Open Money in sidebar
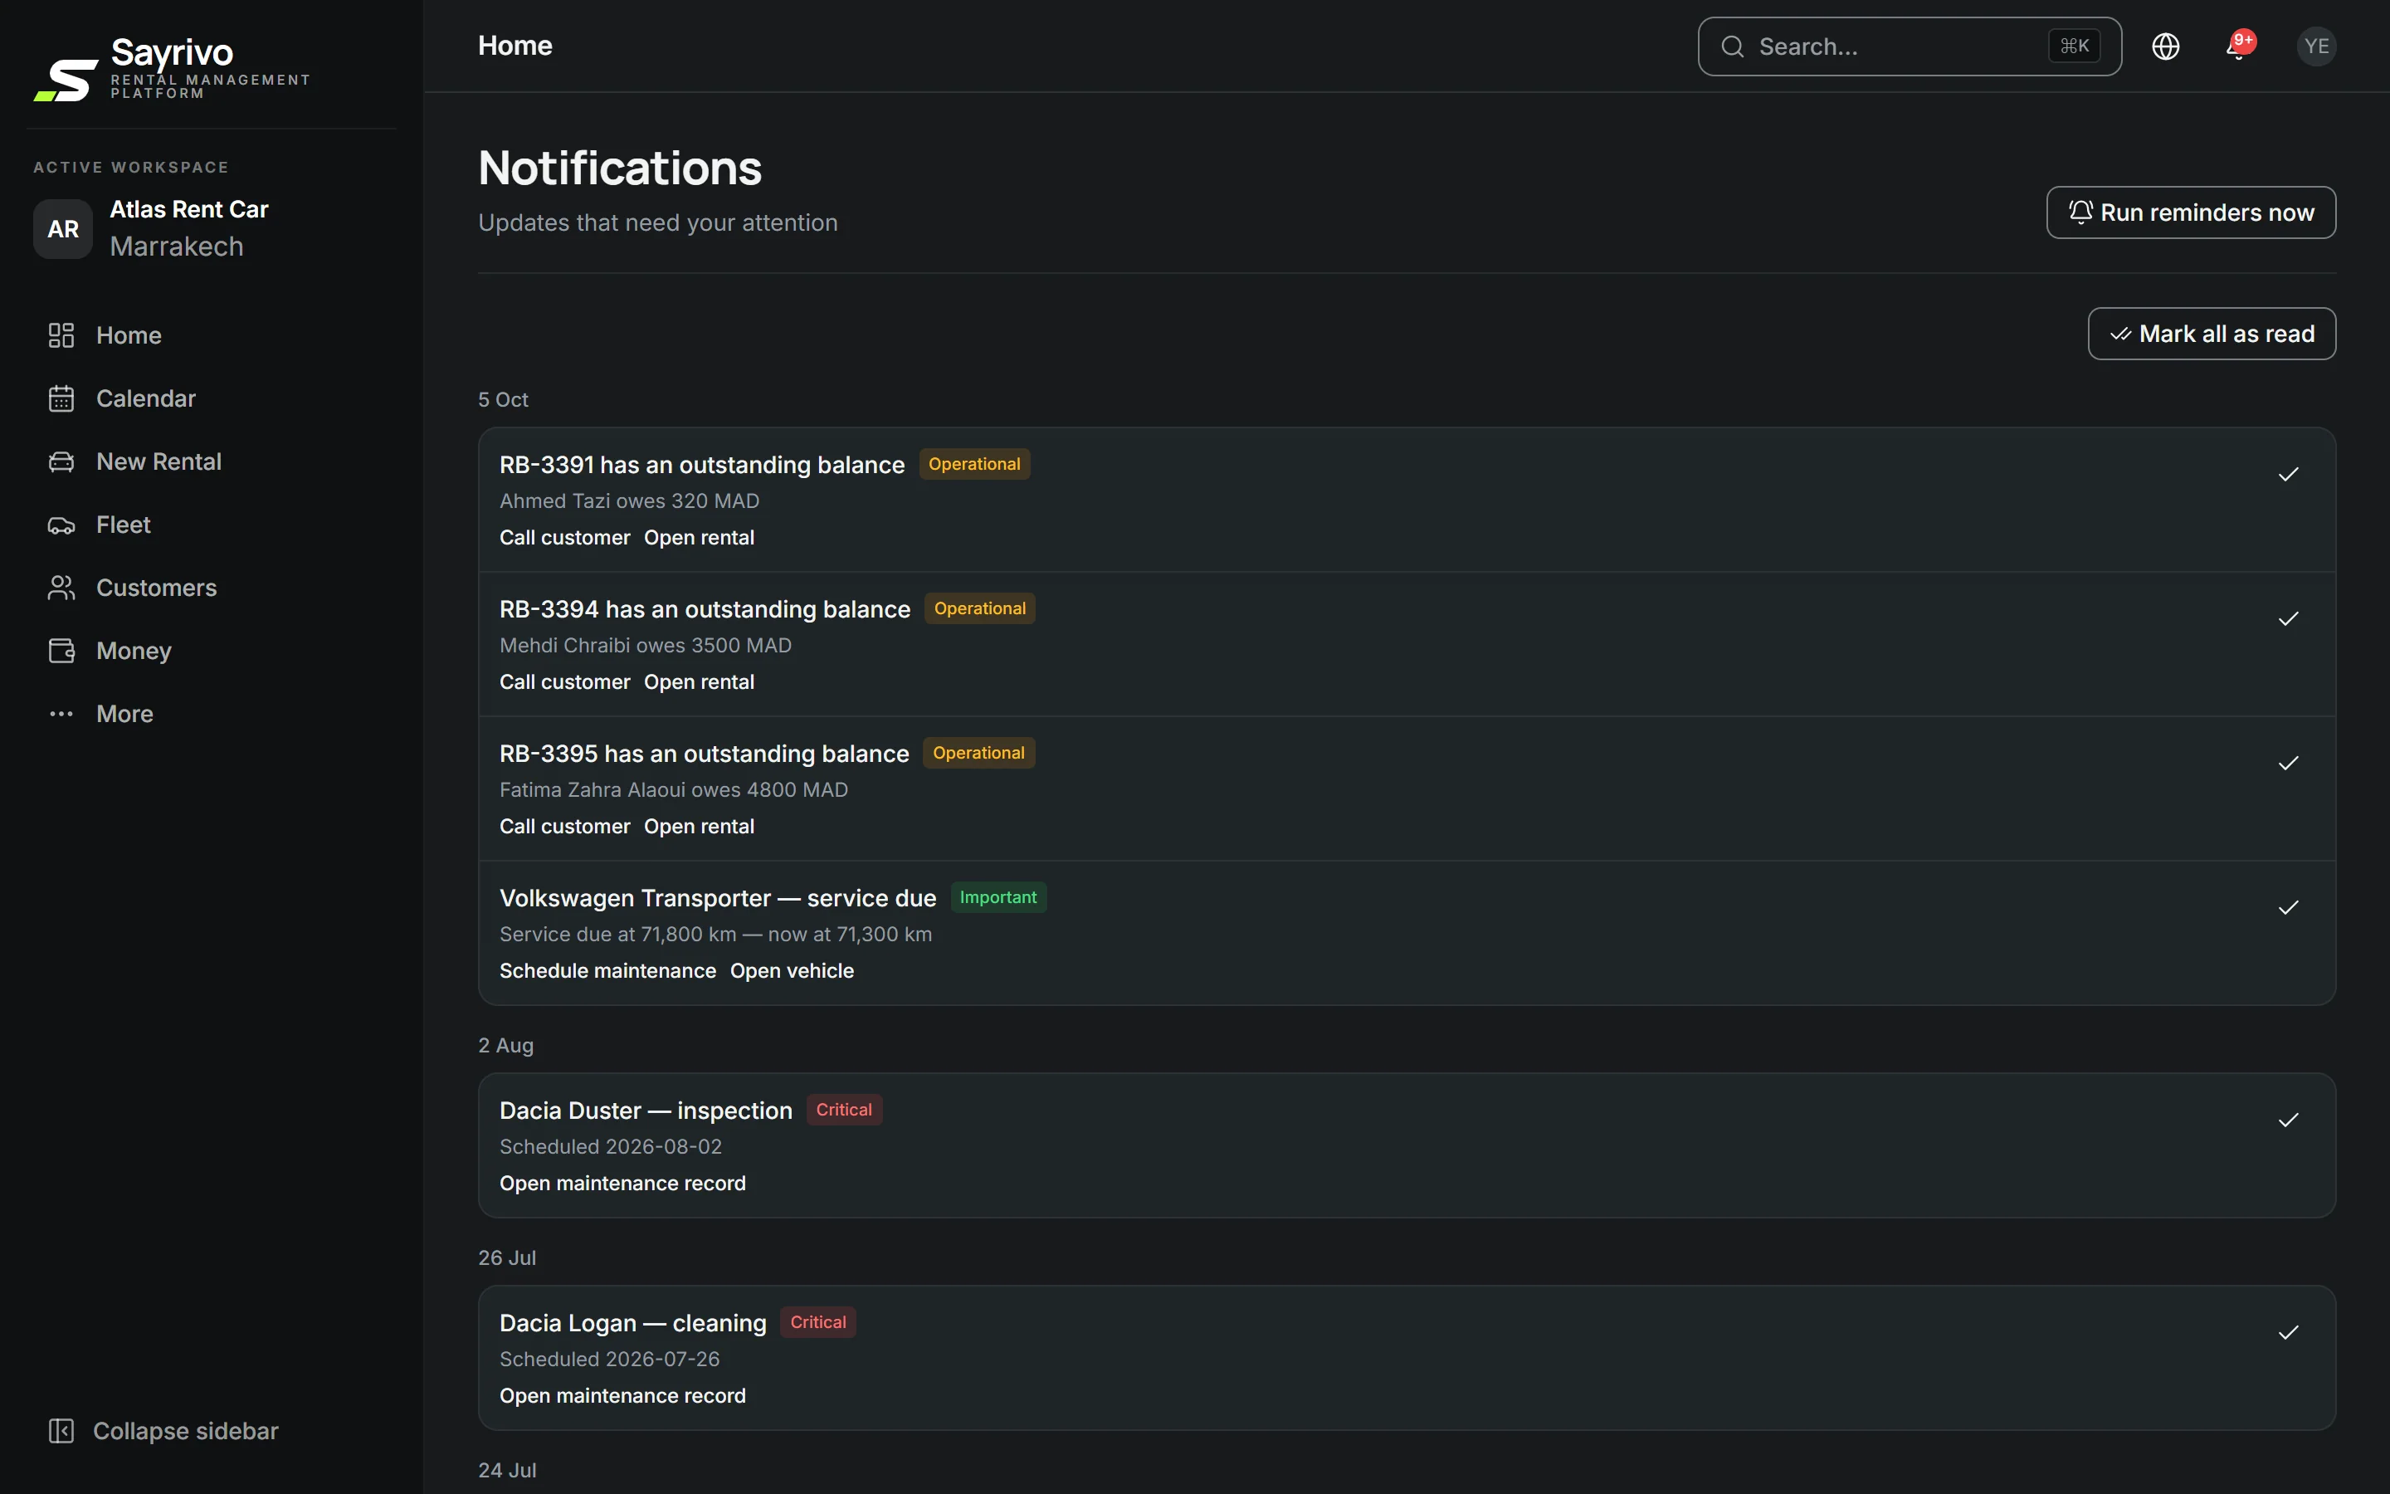 pos(212,652)
